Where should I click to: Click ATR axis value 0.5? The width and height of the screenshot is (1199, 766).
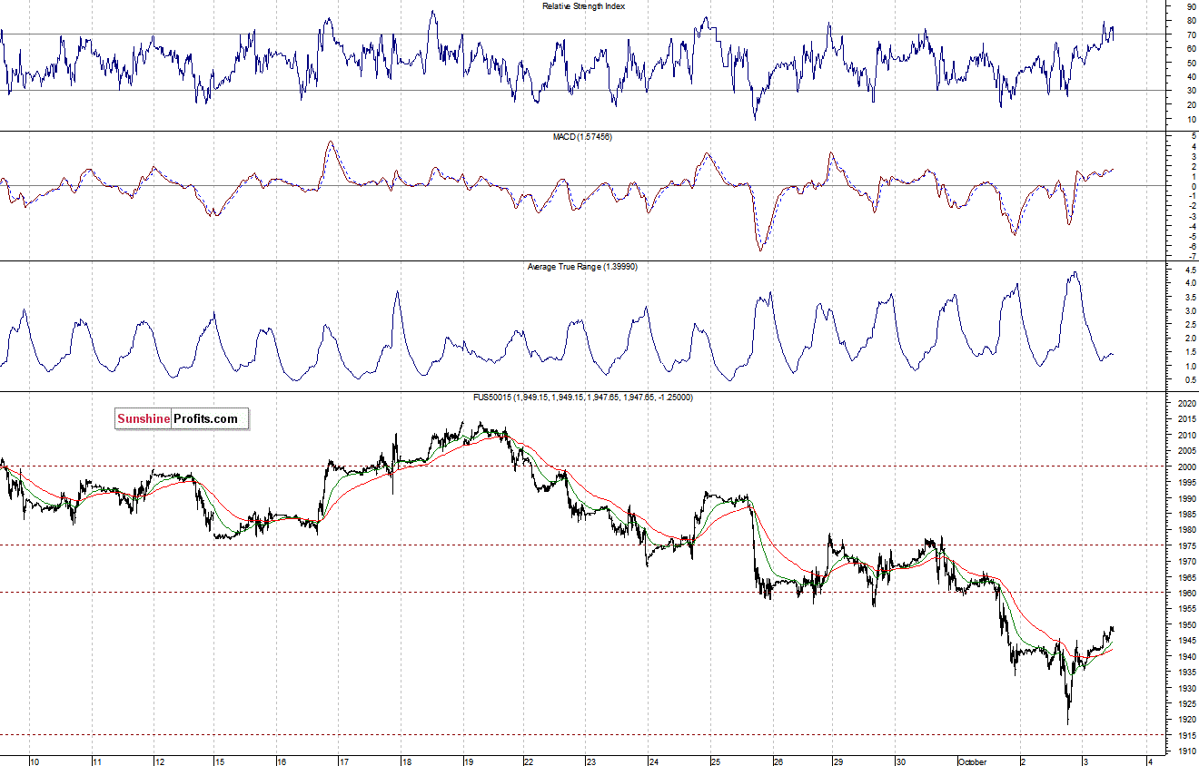coord(1191,378)
